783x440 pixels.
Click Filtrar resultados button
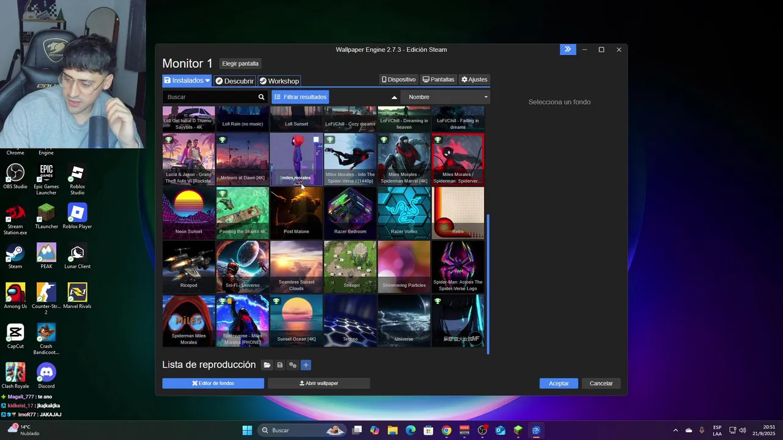point(300,97)
